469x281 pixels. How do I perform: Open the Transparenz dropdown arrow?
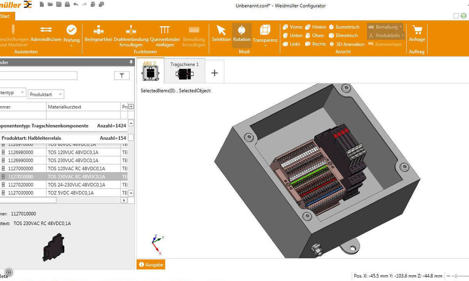pos(265,46)
